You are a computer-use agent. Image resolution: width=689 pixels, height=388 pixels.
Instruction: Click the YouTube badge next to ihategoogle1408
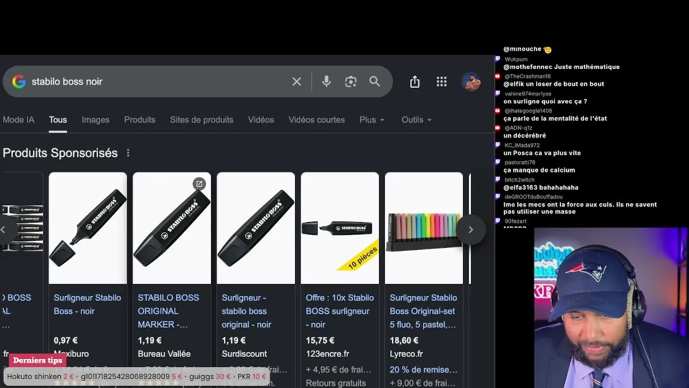[498, 110]
